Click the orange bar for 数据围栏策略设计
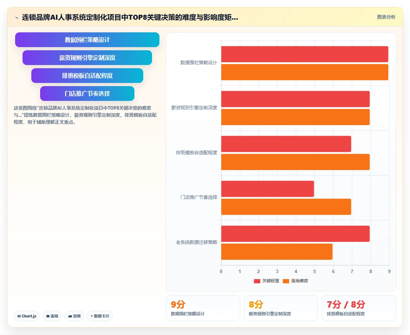Viewport: 410px width, 335px height. point(305,72)
